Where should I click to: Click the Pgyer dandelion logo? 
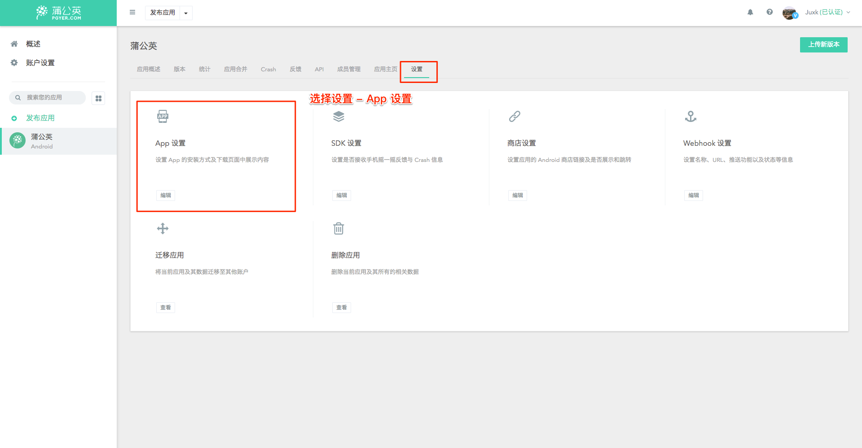(58, 13)
